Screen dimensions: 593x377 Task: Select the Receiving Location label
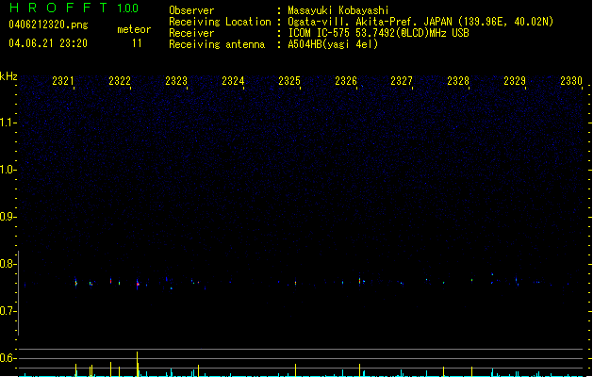(x=221, y=22)
